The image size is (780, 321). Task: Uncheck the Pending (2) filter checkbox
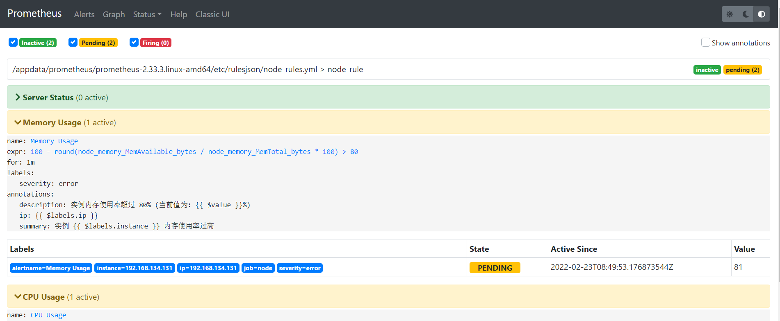(x=73, y=42)
